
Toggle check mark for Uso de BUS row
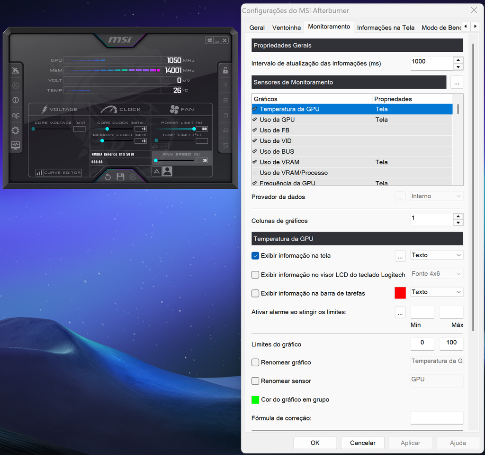(254, 151)
